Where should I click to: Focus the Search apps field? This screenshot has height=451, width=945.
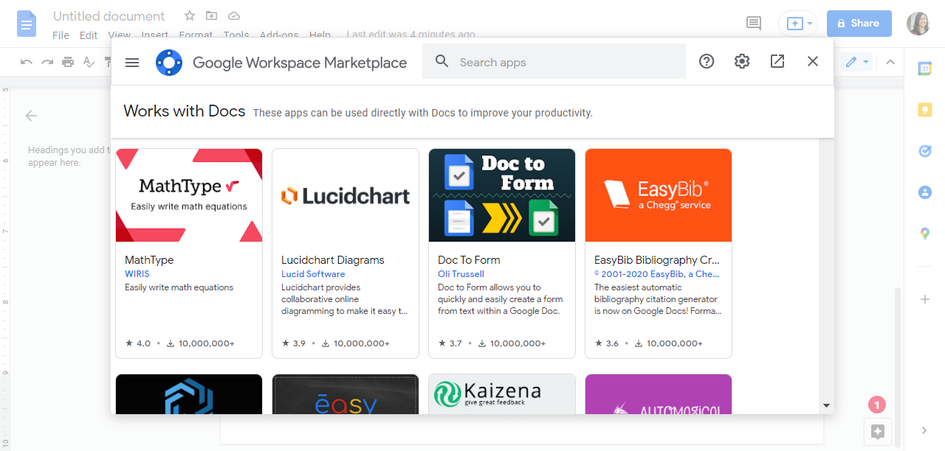tap(554, 62)
